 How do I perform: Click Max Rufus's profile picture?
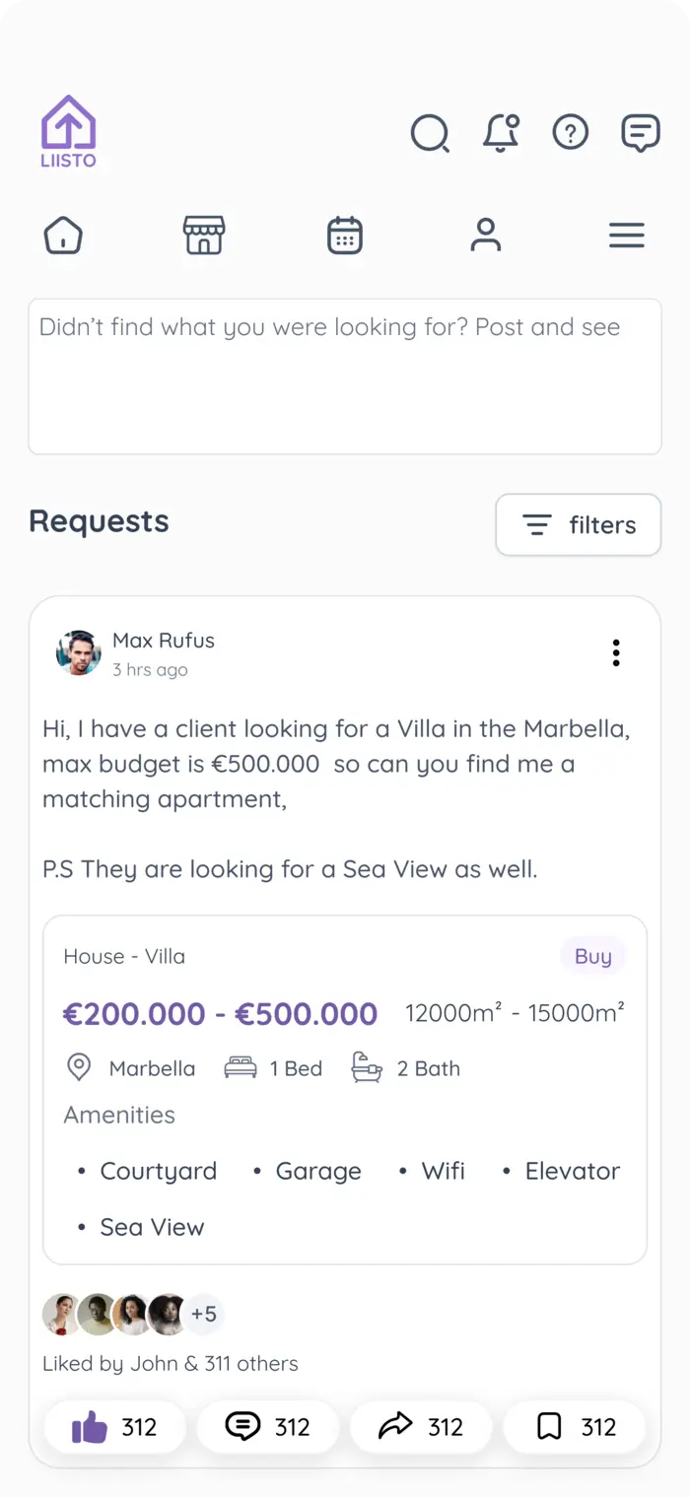(x=79, y=652)
